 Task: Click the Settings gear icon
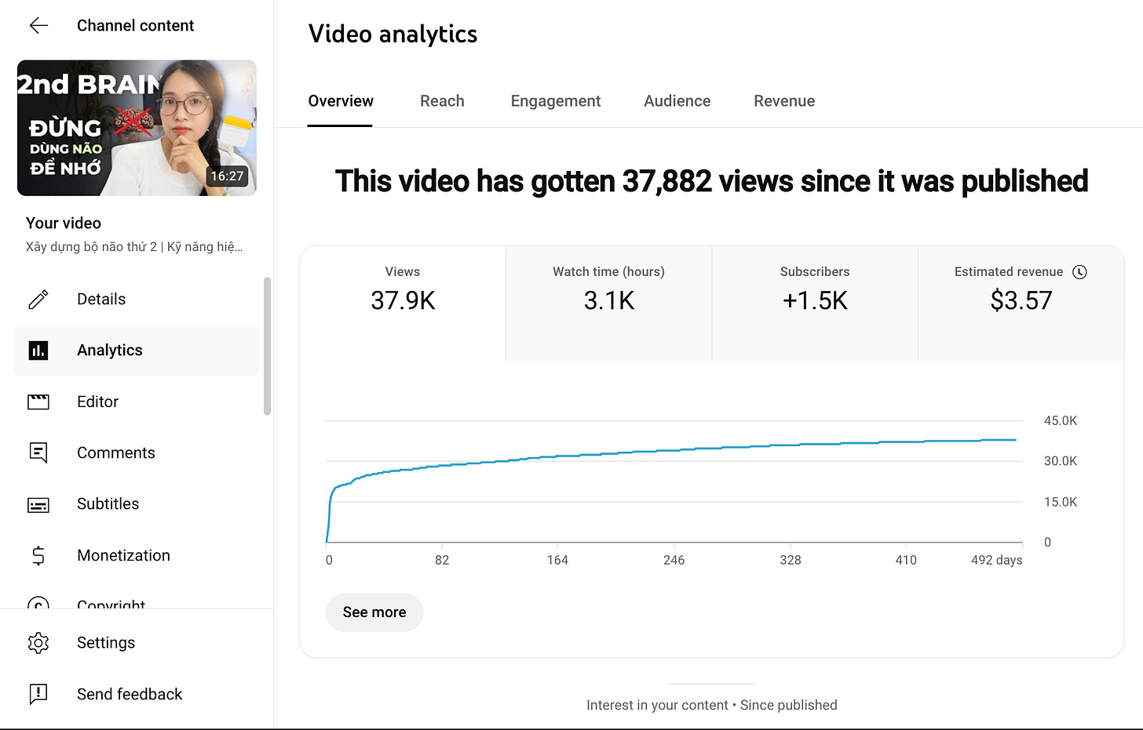pos(38,643)
